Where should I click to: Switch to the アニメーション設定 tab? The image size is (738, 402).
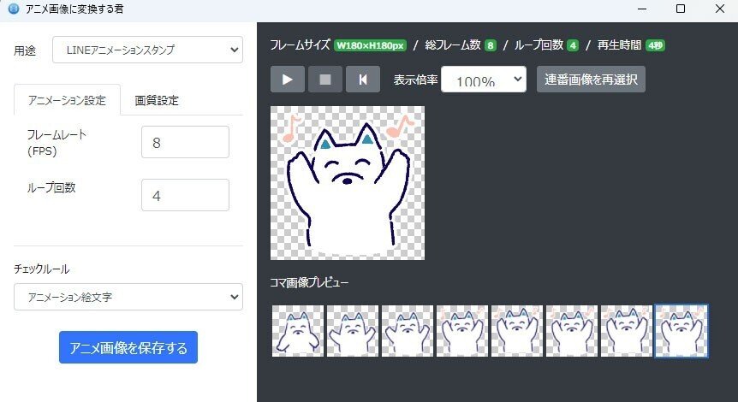(67, 100)
